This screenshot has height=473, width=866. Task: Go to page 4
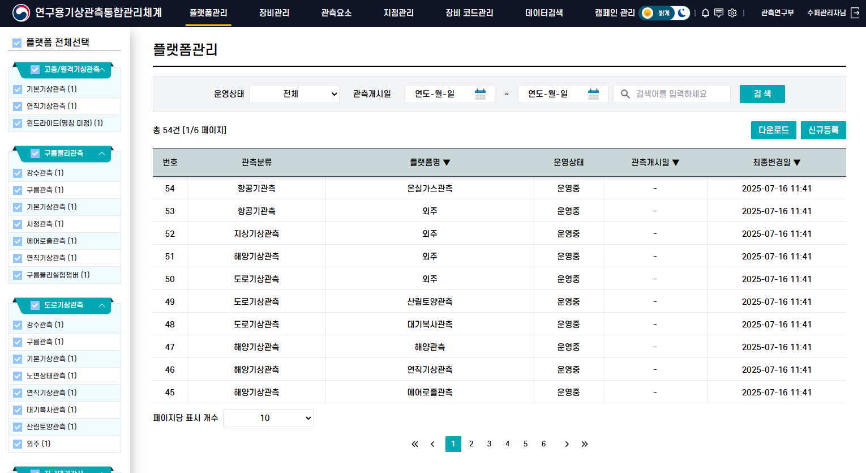[508, 444]
